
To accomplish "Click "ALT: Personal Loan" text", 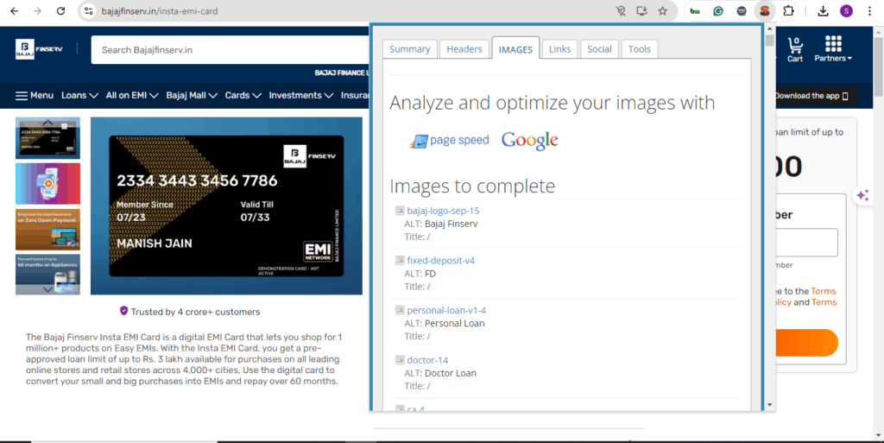I will 445,324.
